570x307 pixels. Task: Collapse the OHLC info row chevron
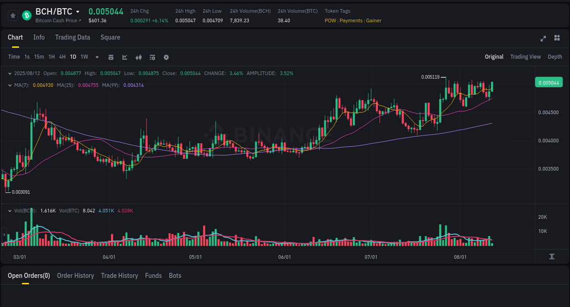click(x=10, y=73)
